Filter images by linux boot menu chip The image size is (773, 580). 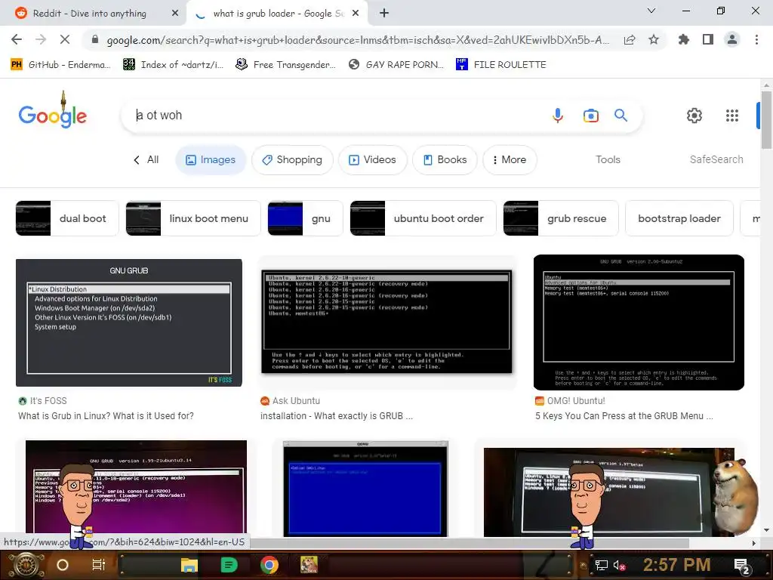tap(192, 218)
